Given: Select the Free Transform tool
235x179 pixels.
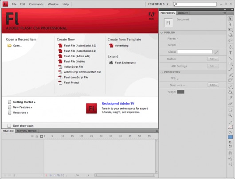Looking at the screenshot, I should tap(231, 30).
